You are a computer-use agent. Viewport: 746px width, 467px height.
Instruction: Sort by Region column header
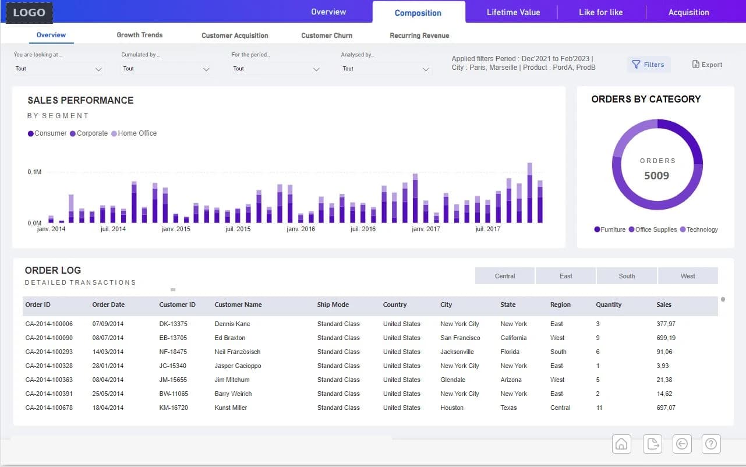560,305
